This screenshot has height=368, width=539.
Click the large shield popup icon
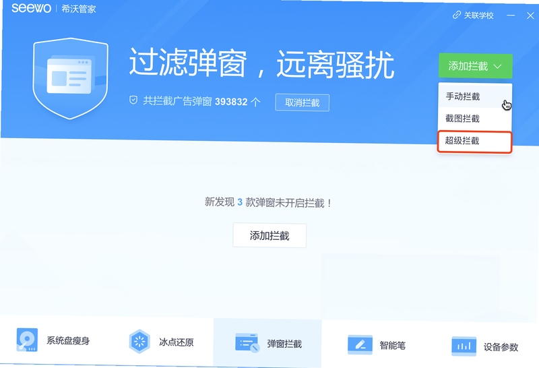coord(71,78)
